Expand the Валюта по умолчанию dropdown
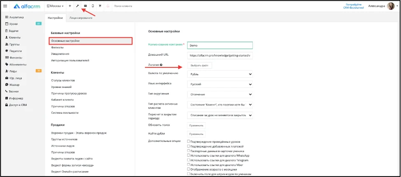 pos(220,74)
